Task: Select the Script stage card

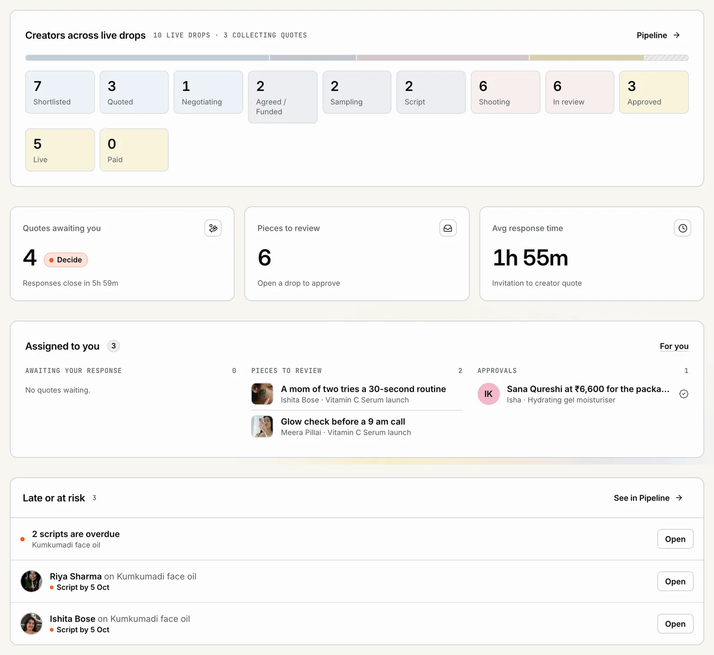Action: 431,92
